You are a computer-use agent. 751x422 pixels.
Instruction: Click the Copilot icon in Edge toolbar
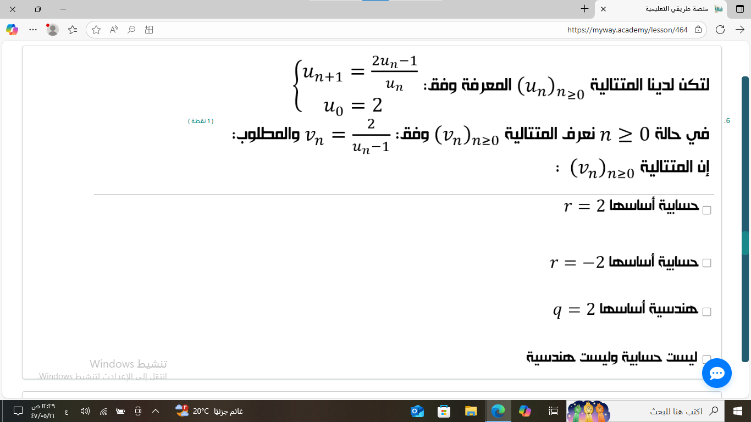coord(12,30)
